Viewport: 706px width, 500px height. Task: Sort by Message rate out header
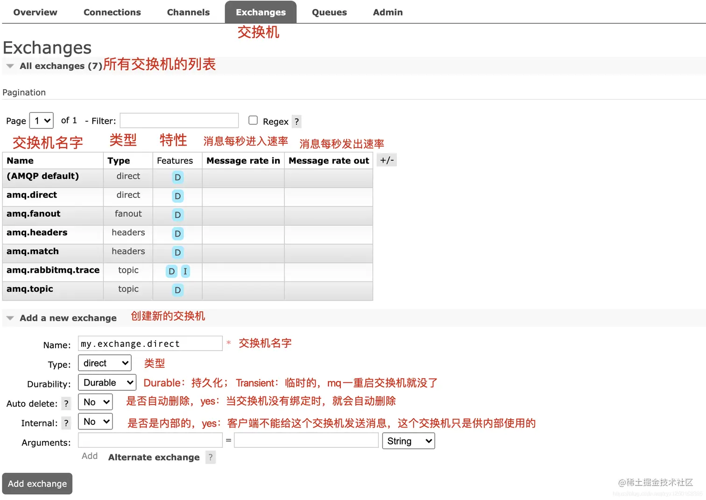329,161
